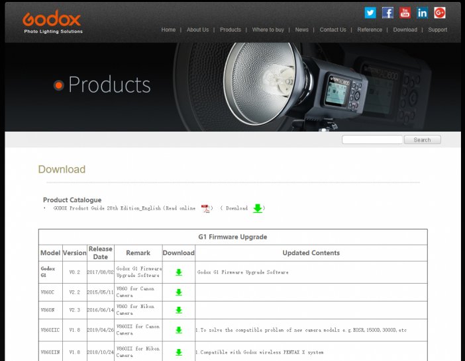Select 'V860C' model cell
Image resolution: width=465 pixels, height=361 pixels.
tap(50, 292)
